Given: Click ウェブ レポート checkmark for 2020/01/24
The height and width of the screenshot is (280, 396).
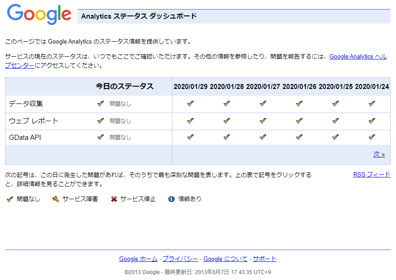Looking at the screenshot, I should coord(372,121).
